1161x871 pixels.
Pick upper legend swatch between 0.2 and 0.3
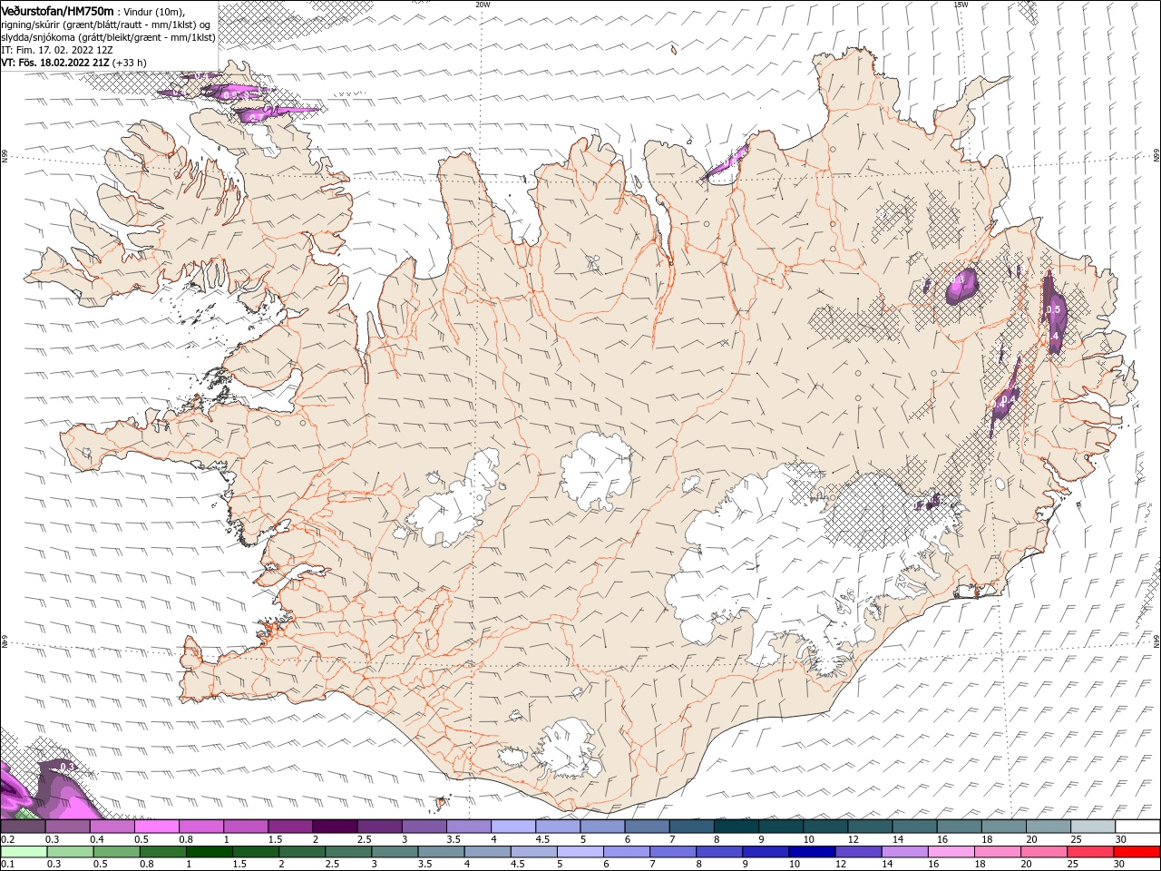pyautogui.click(x=23, y=827)
